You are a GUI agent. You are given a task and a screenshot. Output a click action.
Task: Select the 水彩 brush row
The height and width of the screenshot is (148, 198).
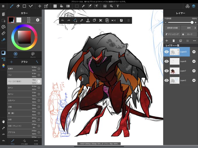coord(24,120)
